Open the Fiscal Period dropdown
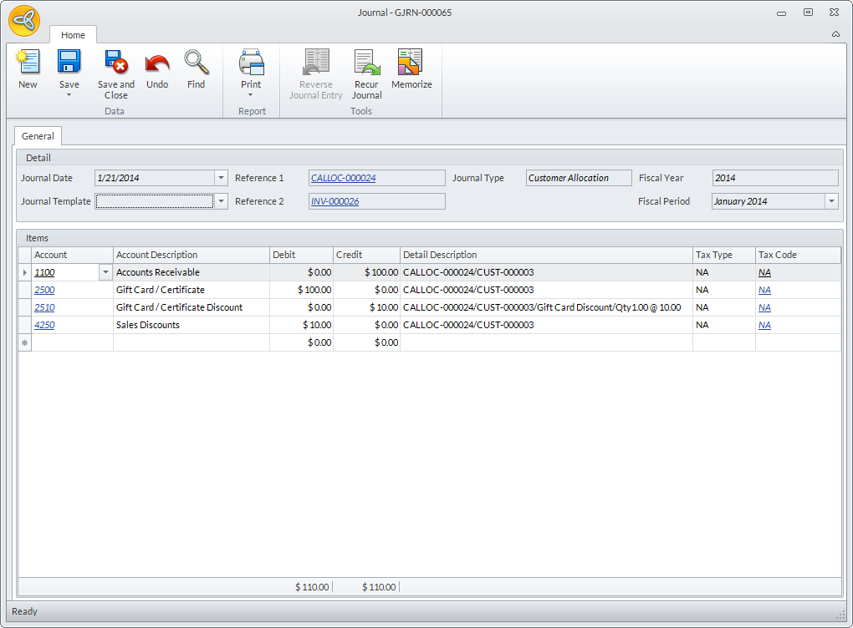Viewport: 853px width, 628px height. [x=831, y=201]
